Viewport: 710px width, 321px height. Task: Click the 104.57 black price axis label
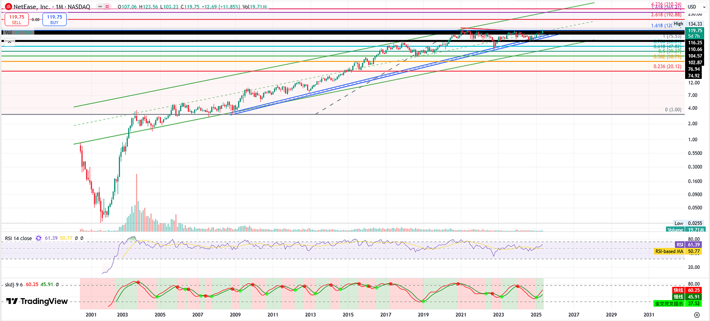pyautogui.click(x=694, y=56)
